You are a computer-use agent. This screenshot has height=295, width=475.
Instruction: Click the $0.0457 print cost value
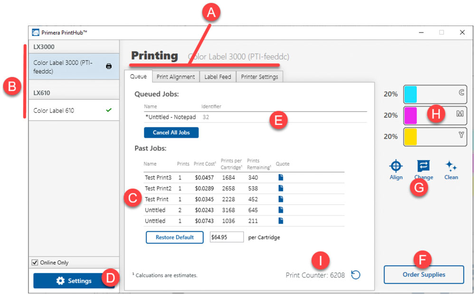point(204,178)
